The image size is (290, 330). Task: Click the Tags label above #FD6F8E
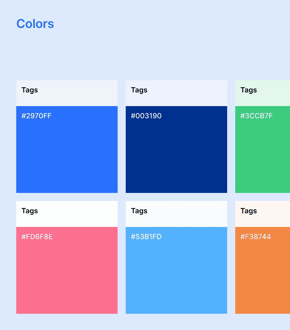tap(30, 211)
